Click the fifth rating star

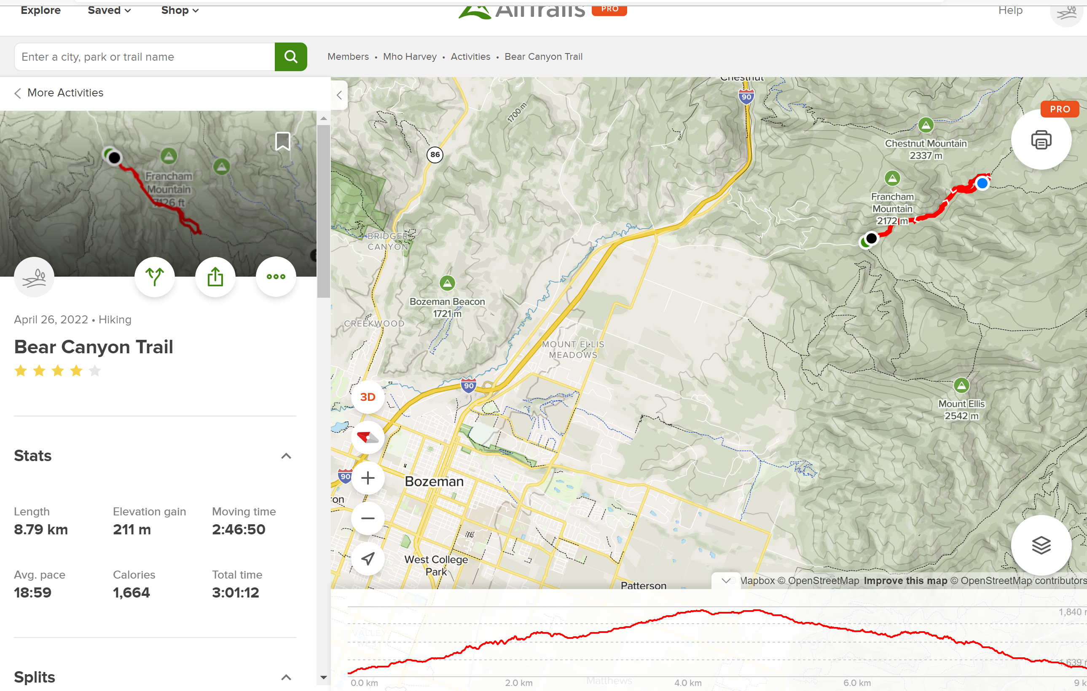click(95, 371)
